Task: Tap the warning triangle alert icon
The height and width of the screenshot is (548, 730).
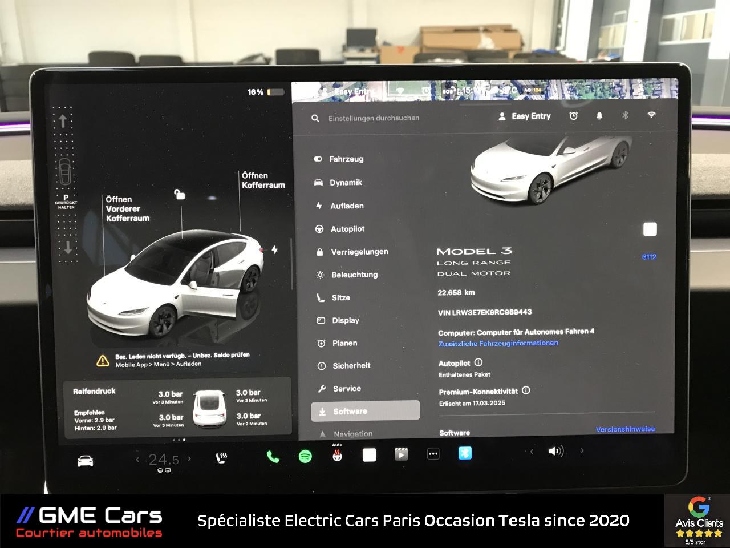Action: click(103, 360)
